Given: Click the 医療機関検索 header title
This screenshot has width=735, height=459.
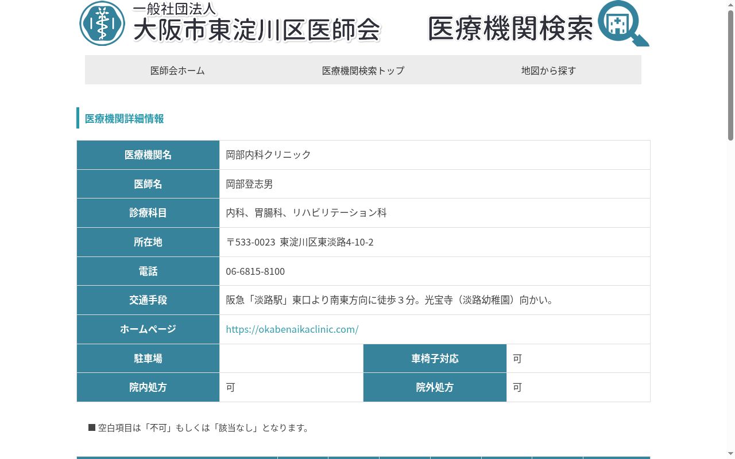Looking at the screenshot, I should click(x=510, y=28).
